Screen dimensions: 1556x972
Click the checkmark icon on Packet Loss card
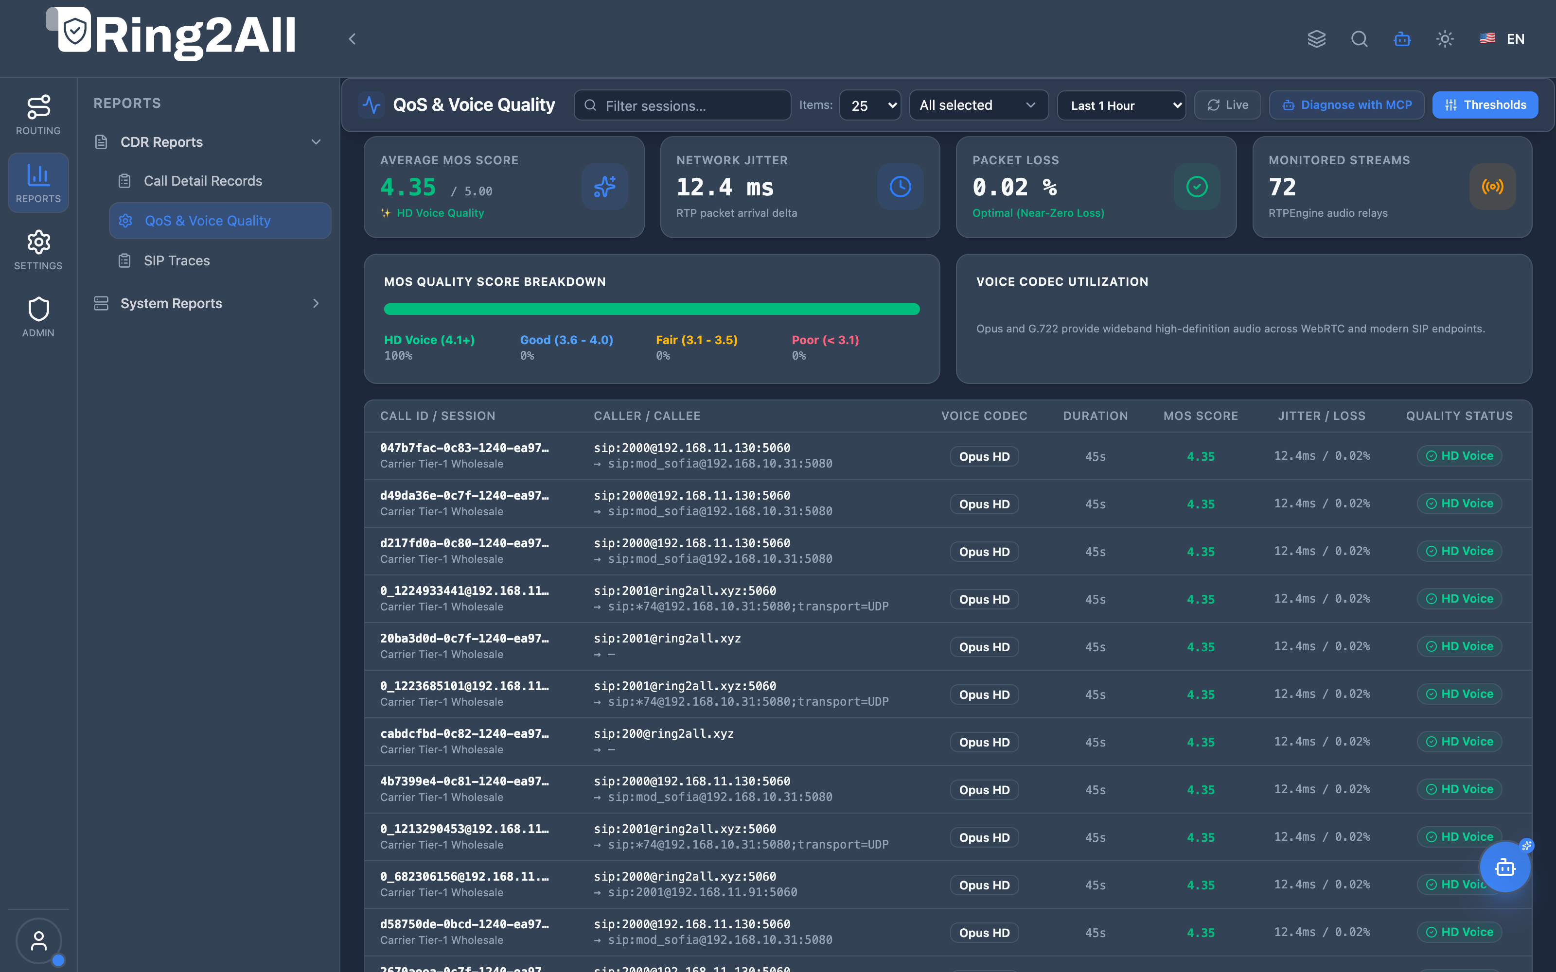click(1197, 187)
